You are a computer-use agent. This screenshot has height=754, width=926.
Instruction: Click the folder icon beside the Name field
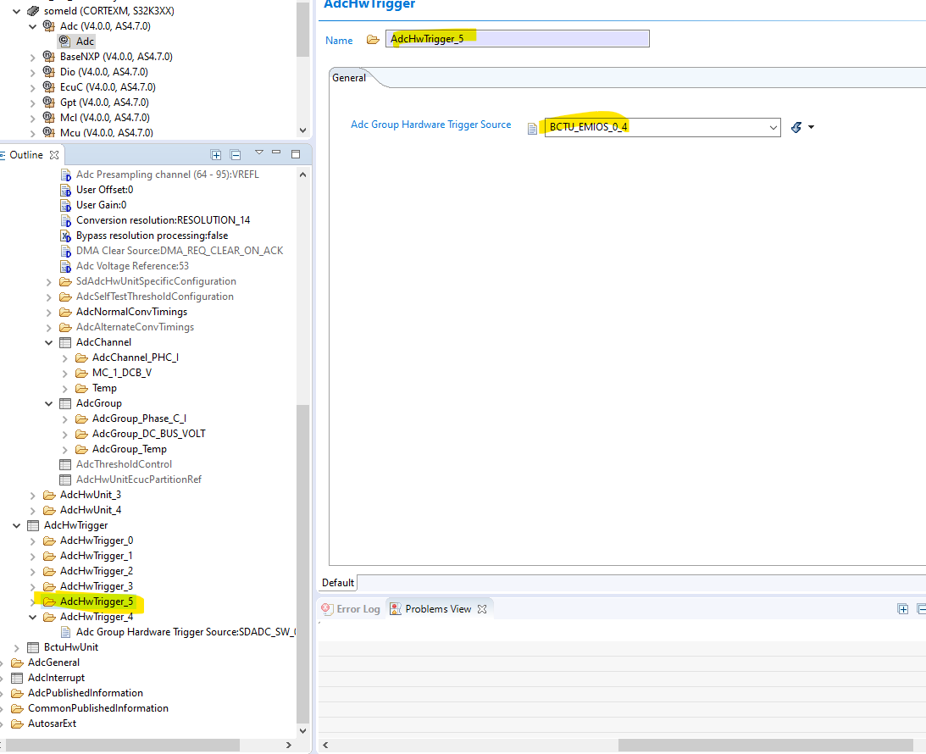(x=371, y=38)
